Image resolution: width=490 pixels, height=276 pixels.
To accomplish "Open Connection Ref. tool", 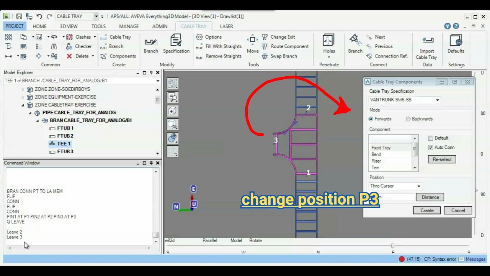I will (x=387, y=56).
